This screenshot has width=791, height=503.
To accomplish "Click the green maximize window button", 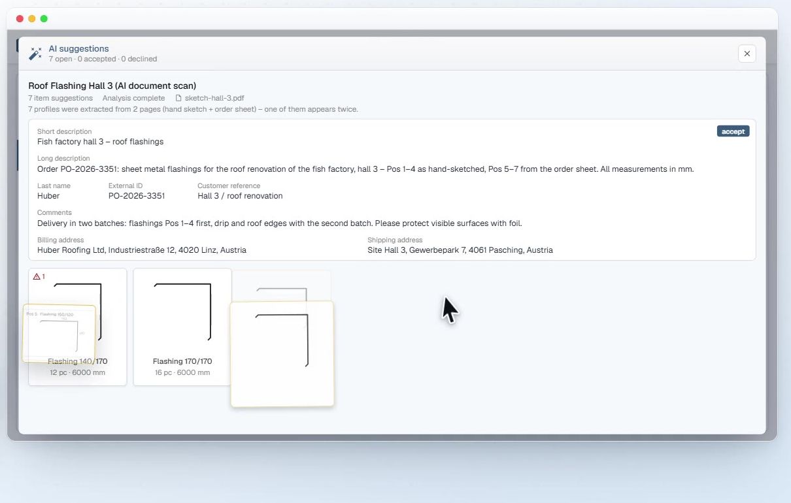I will click(44, 19).
